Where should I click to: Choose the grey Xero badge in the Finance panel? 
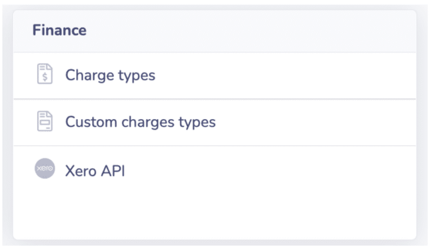(45, 168)
